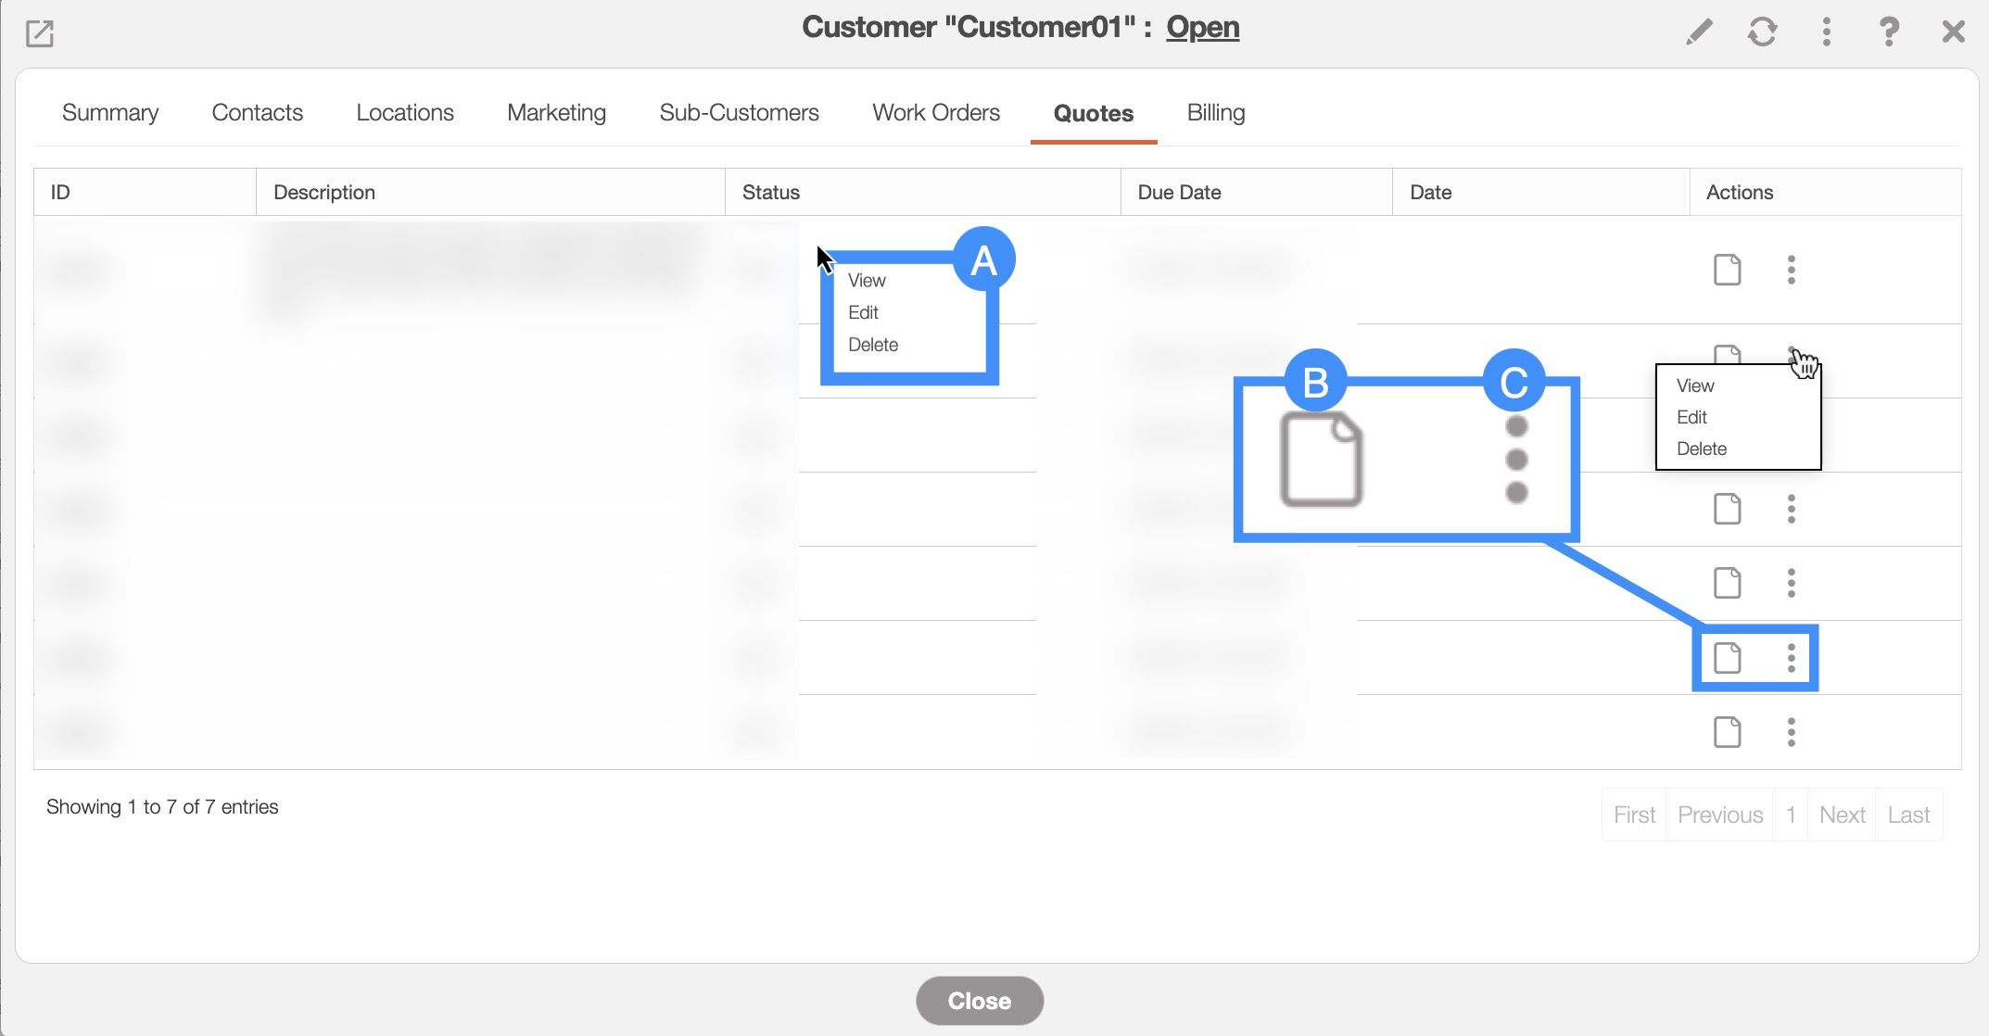Click the question mark help icon

[x=1889, y=32]
